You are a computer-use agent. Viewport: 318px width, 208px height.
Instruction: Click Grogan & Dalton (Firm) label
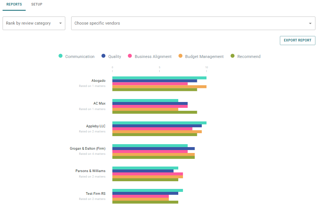click(88, 149)
